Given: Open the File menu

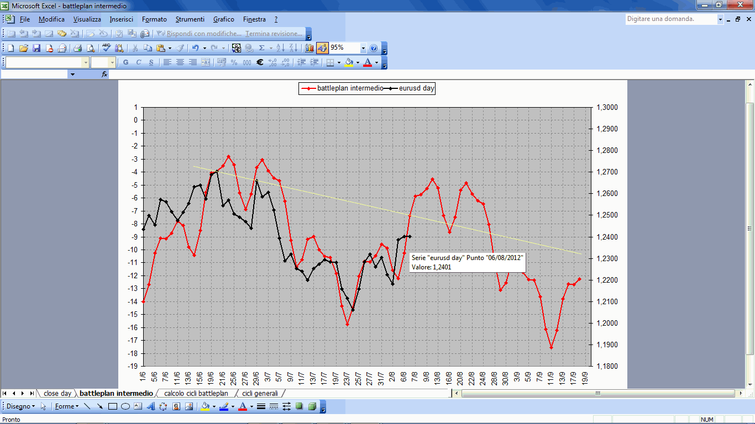Looking at the screenshot, I should tap(25, 19).
